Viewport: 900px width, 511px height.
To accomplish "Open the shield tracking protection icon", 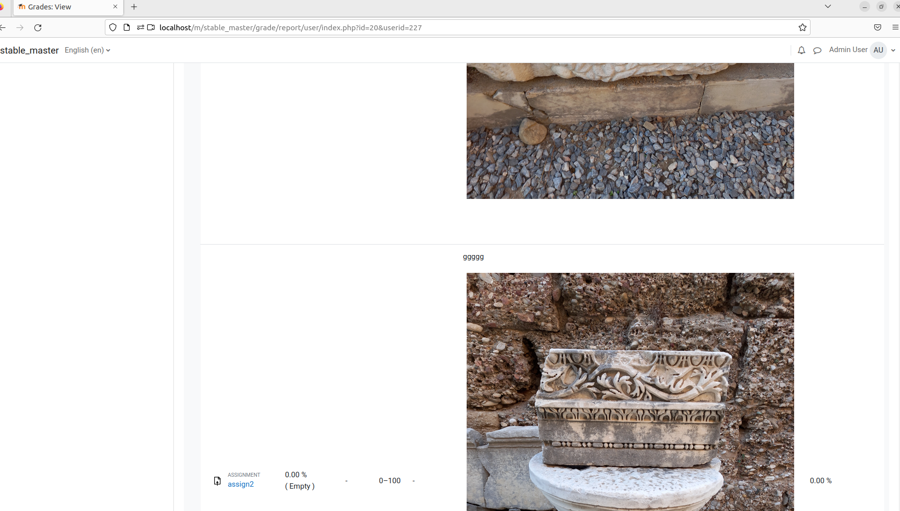I will pos(113,28).
